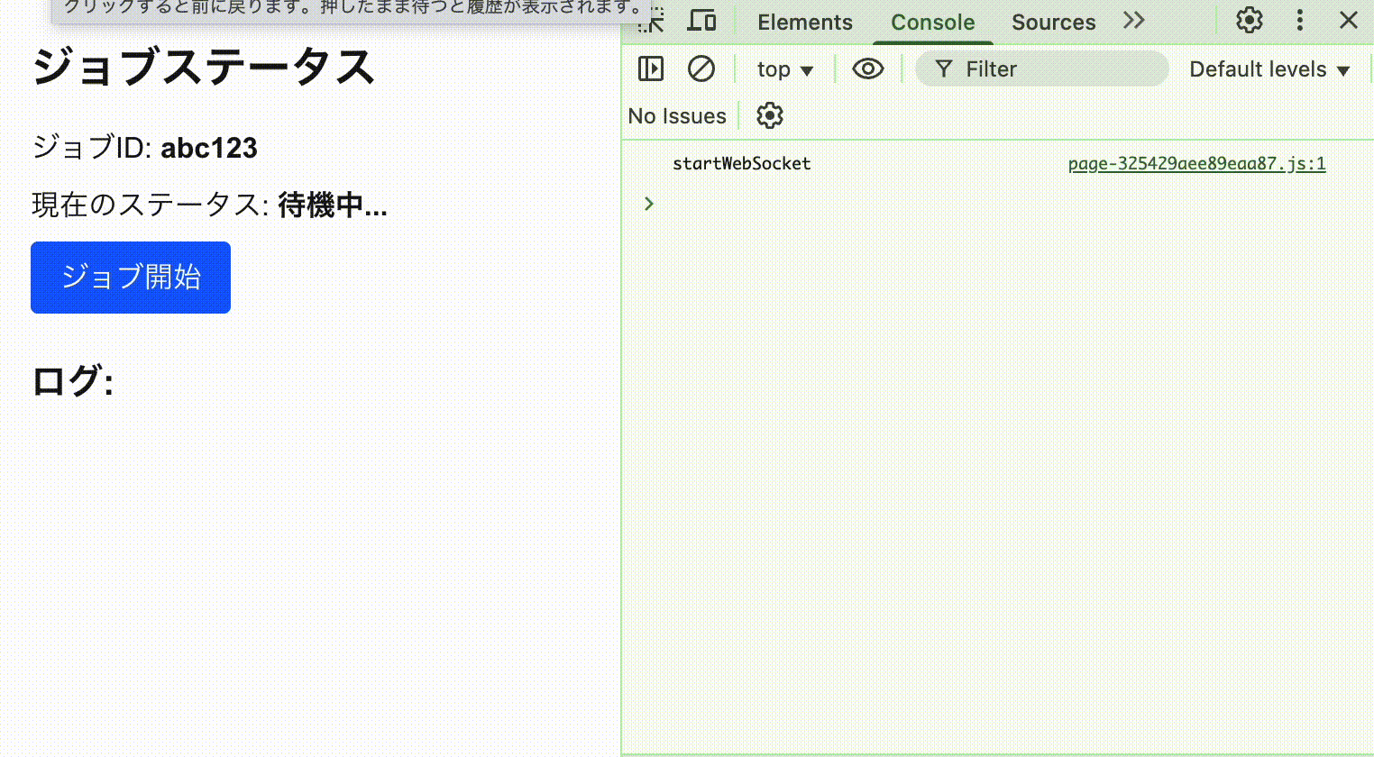The image size is (1374, 757).
Task: Expand the more tabs double-chevron
Action: click(x=1134, y=21)
